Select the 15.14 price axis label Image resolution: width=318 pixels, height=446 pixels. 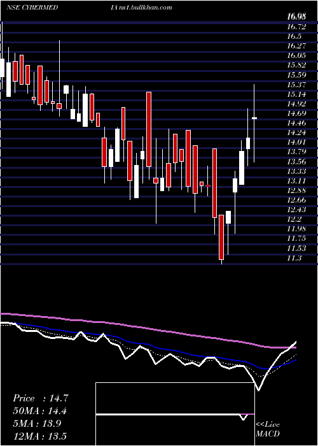[x=296, y=94]
